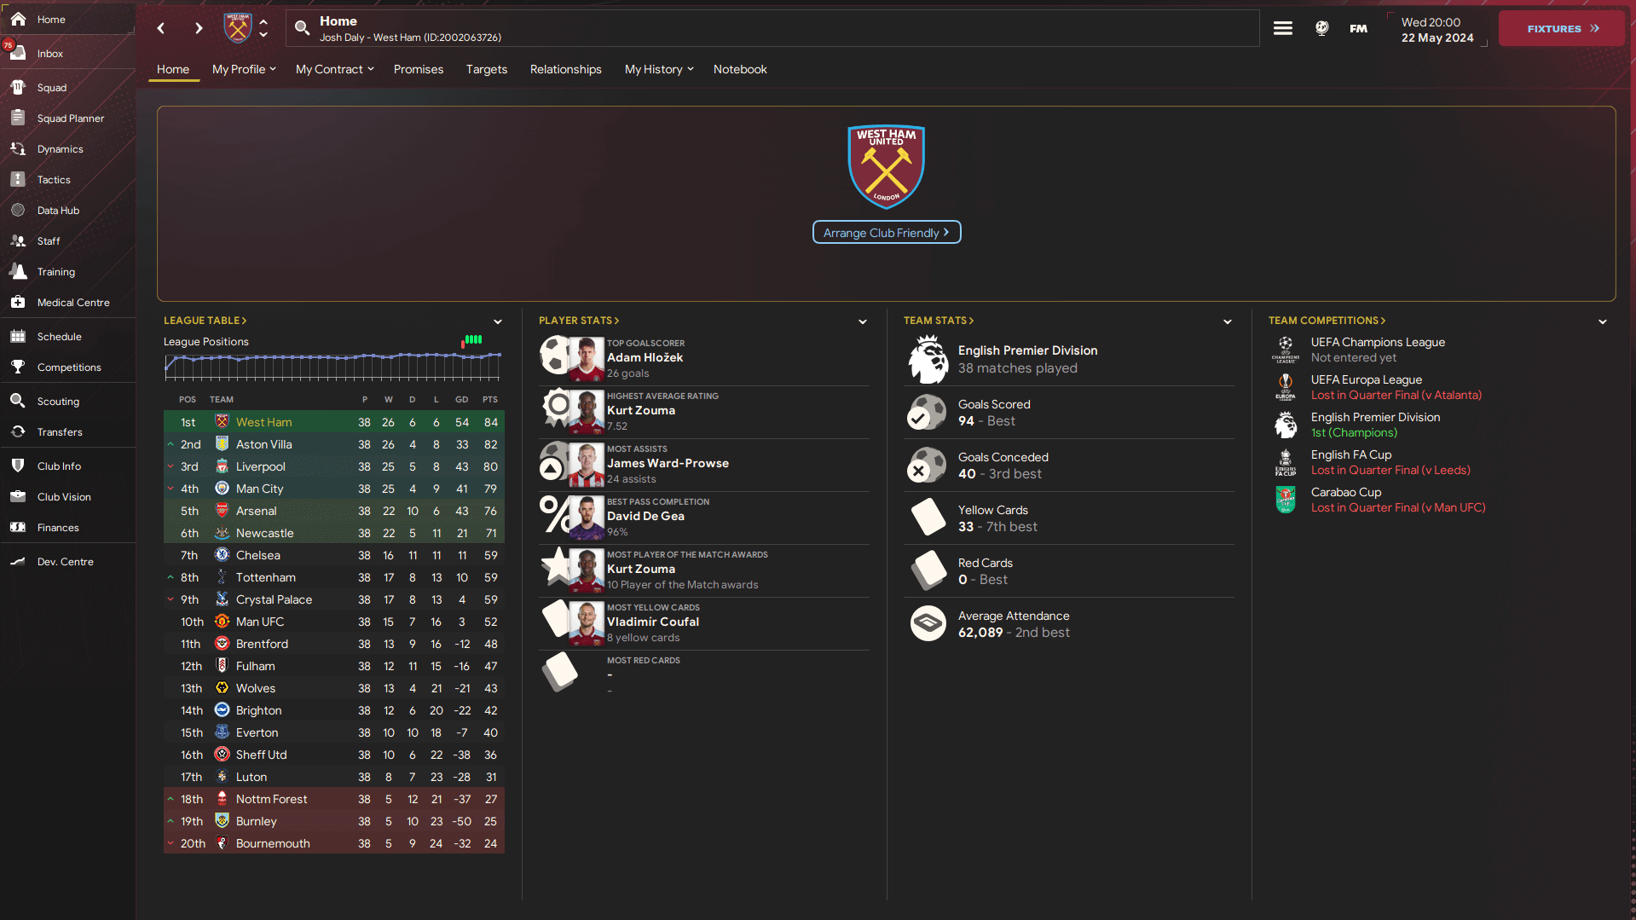Open James Ward-Prowse player link
The image size is (1636, 920).
[668, 463]
